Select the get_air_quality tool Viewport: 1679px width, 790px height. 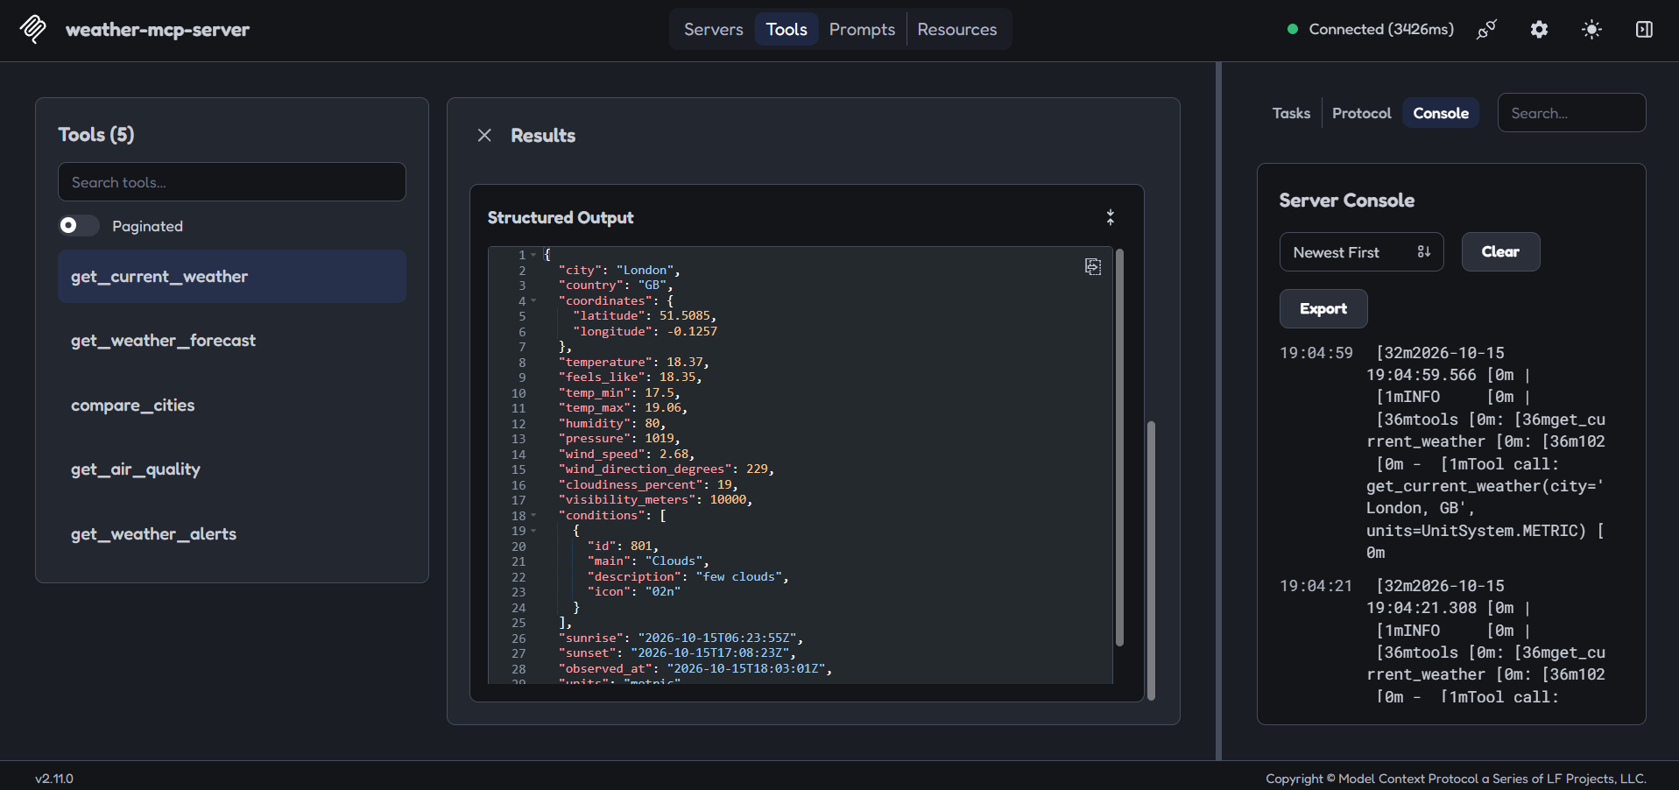click(232, 469)
